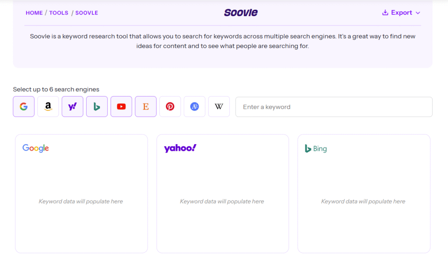
Task: Focus the Enter a keyword field
Action: click(334, 107)
